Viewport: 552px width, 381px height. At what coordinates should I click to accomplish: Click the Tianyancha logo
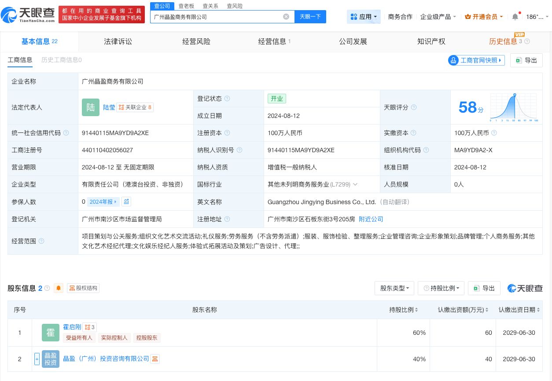pyautogui.click(x=26, y=14)
